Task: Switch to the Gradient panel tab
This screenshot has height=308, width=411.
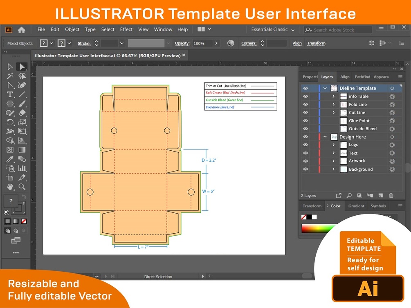Action: 356,206
